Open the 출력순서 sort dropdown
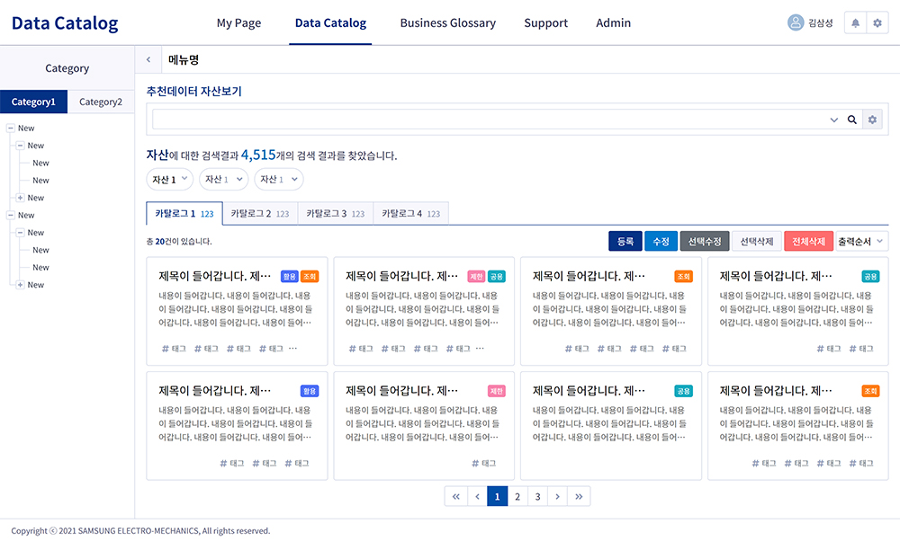This screenshot has height=541, width=900. [861, 241]
